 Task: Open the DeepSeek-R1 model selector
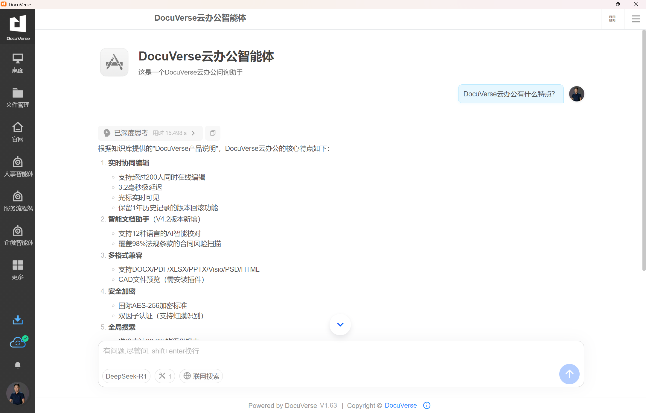tap(126, 376)
